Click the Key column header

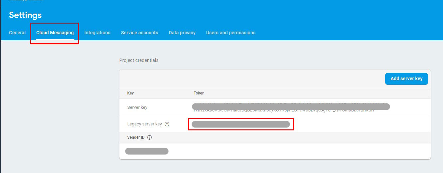point(130,93)
